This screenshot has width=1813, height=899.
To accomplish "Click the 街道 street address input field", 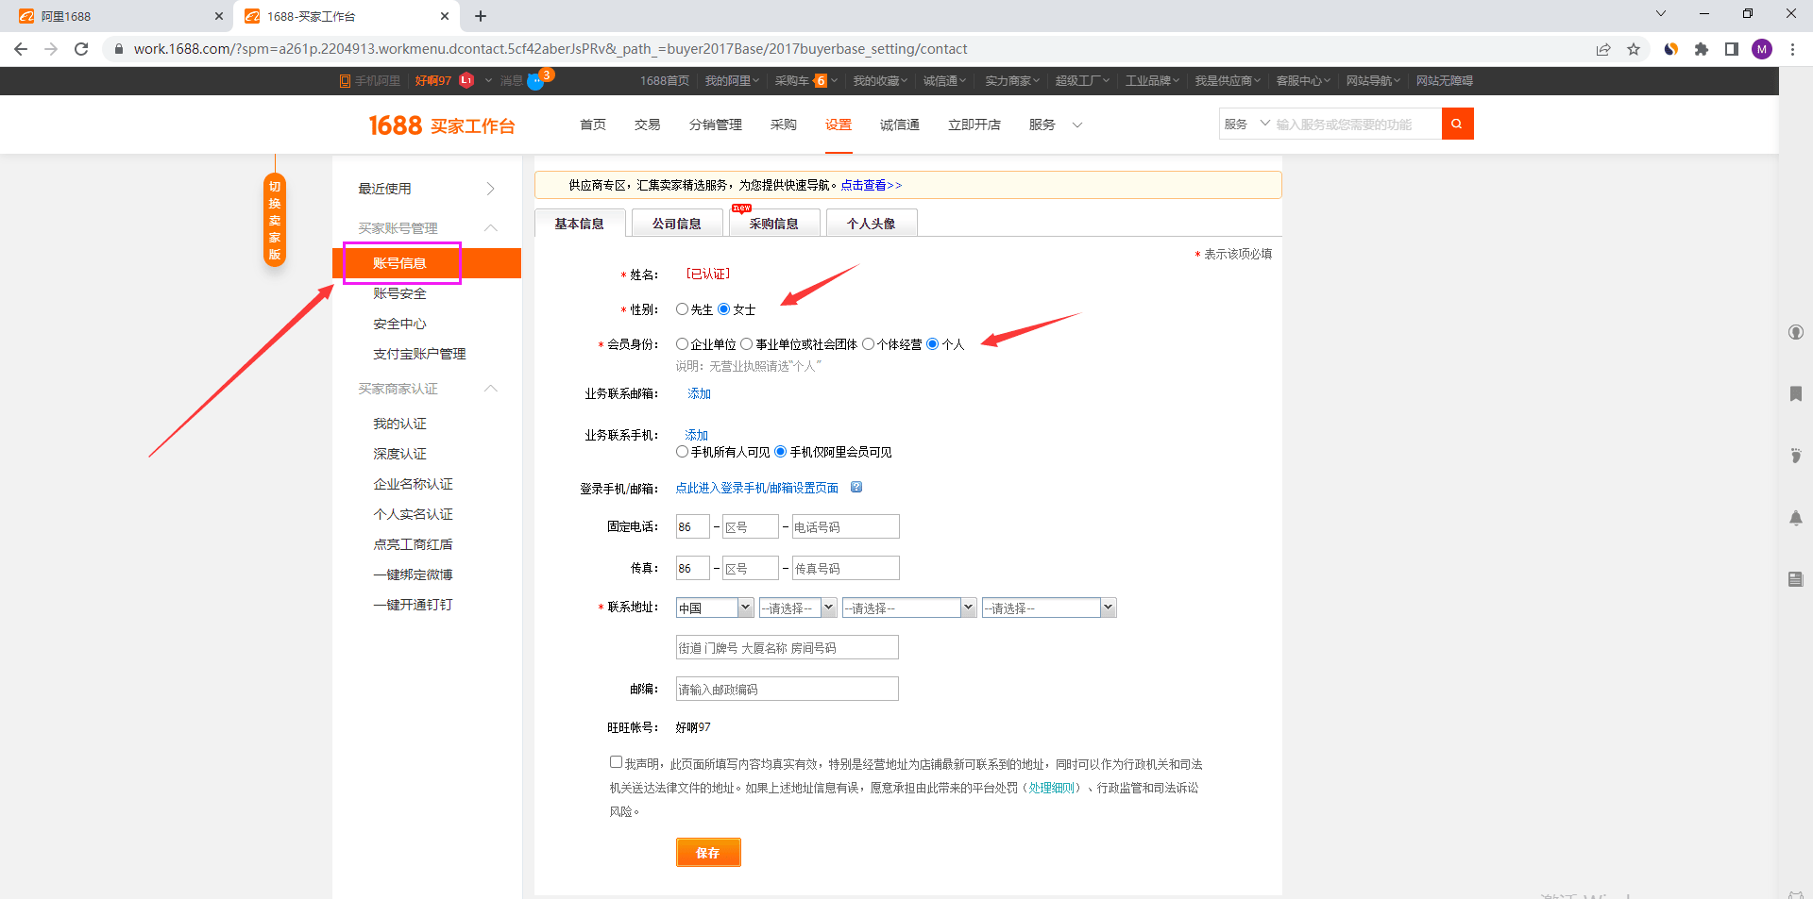I will tap(787, 648).
